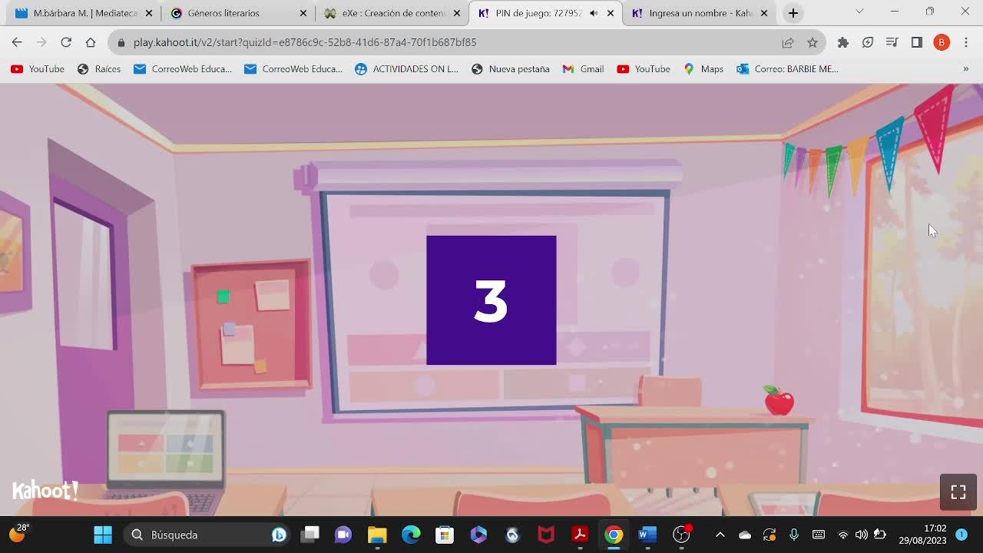Show the Chrome side panel
The width and height of the screenshot is (983, 553).
(917, 42)
